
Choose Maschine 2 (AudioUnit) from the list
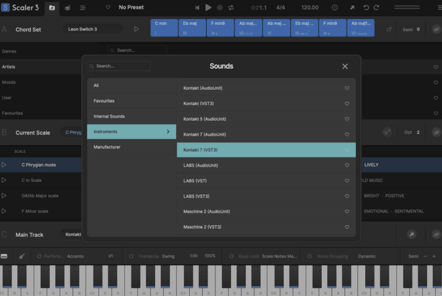(206, 211)
